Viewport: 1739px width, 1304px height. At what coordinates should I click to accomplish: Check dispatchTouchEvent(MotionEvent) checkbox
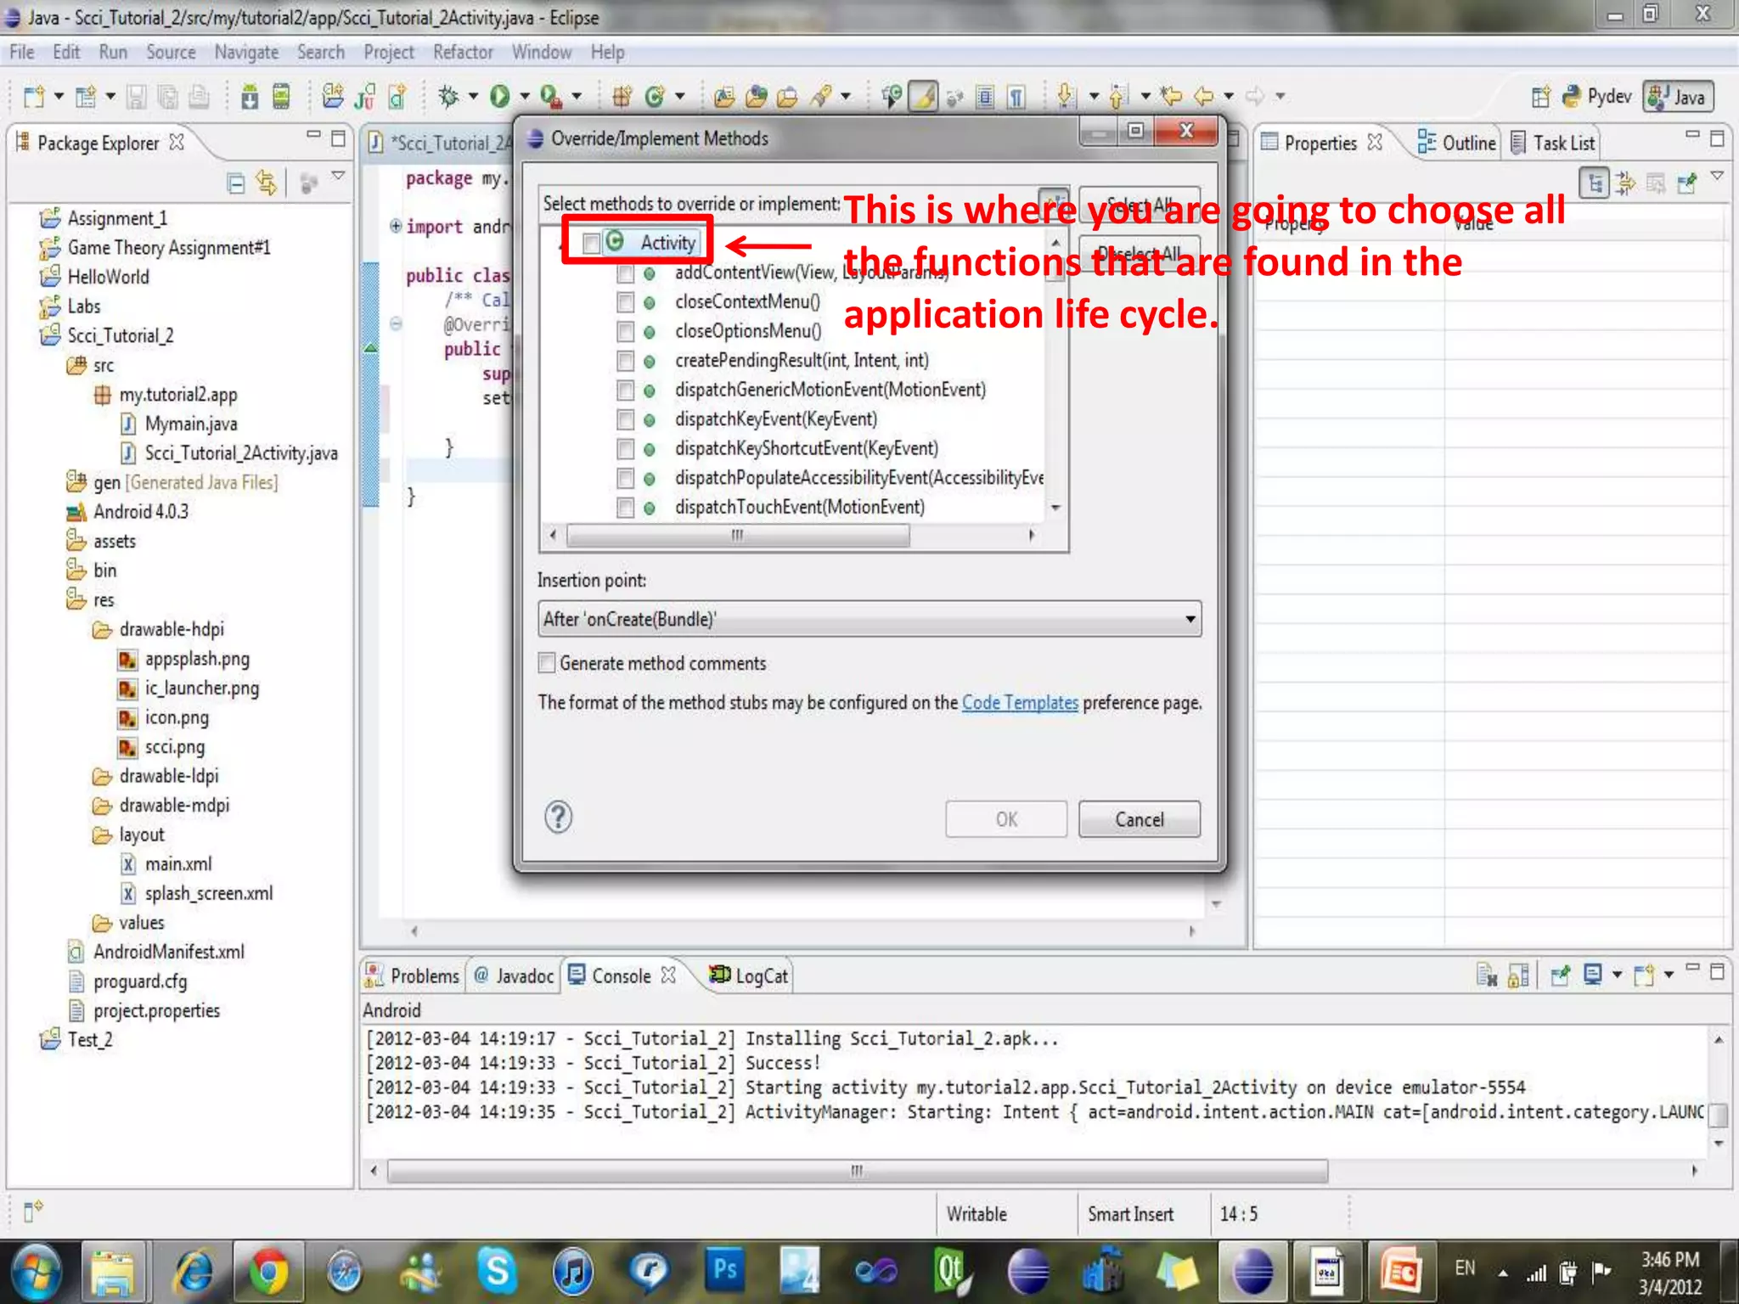tap(625, 508)
